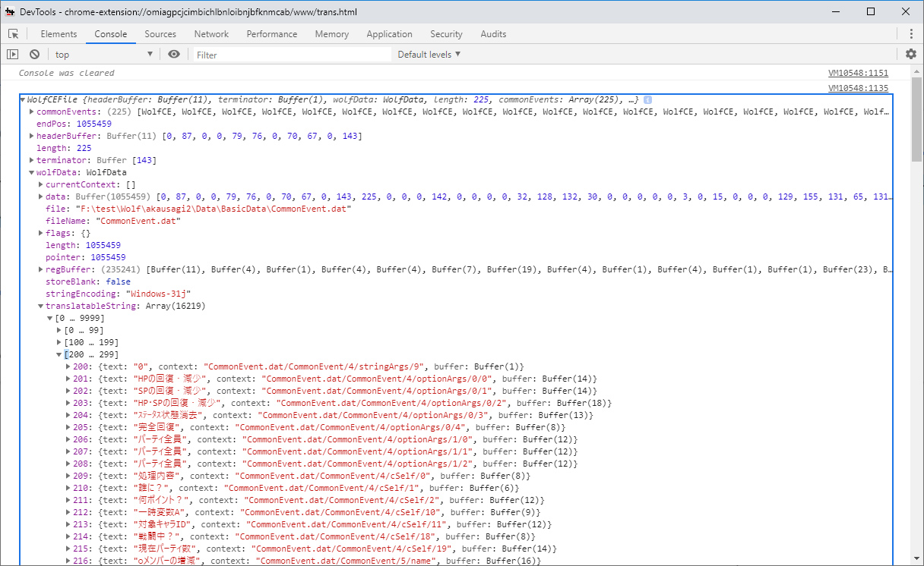Toggle the console sidebar panel icon

click(12, 55)
